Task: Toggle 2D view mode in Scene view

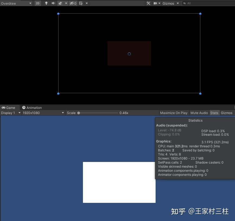Action: pos(37,3)
